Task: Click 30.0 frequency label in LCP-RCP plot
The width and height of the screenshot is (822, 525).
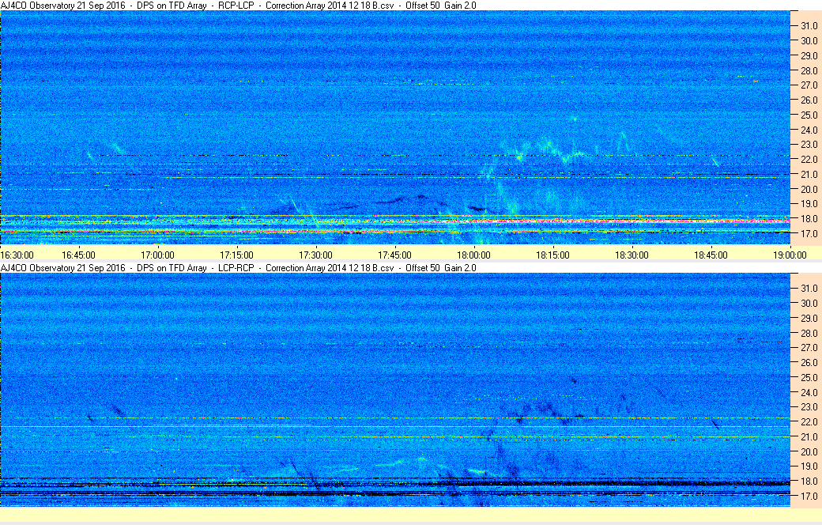Action: click(809, 303)
